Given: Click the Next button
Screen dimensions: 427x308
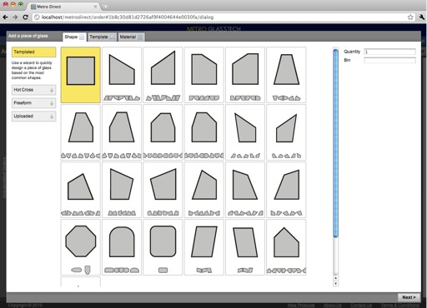Looking at the screenshot, I should 409,297.
